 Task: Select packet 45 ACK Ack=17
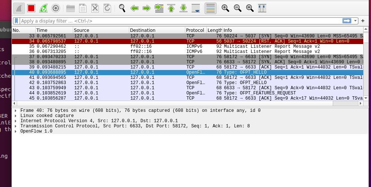pos(188,98)
